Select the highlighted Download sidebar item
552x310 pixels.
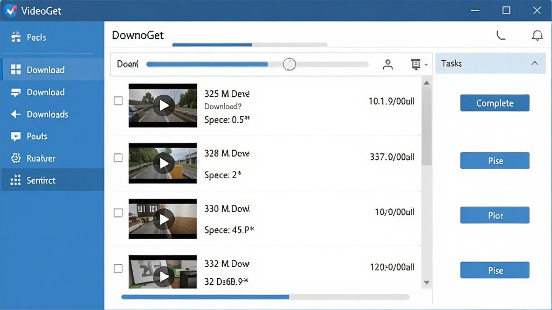pyautogui.click(x=53, y=69)
